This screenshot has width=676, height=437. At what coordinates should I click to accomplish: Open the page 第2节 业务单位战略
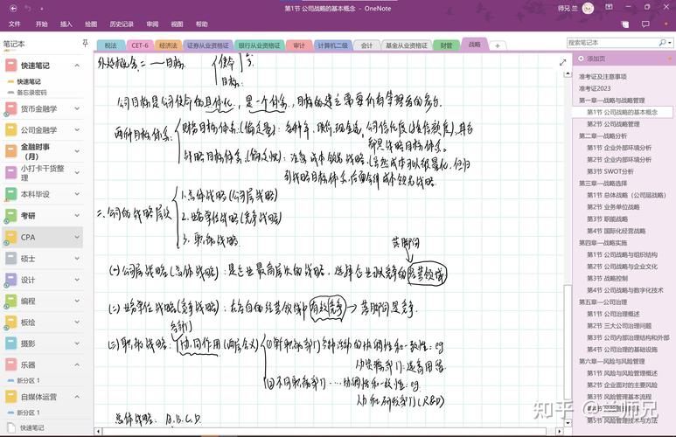[x=613, y=207]
